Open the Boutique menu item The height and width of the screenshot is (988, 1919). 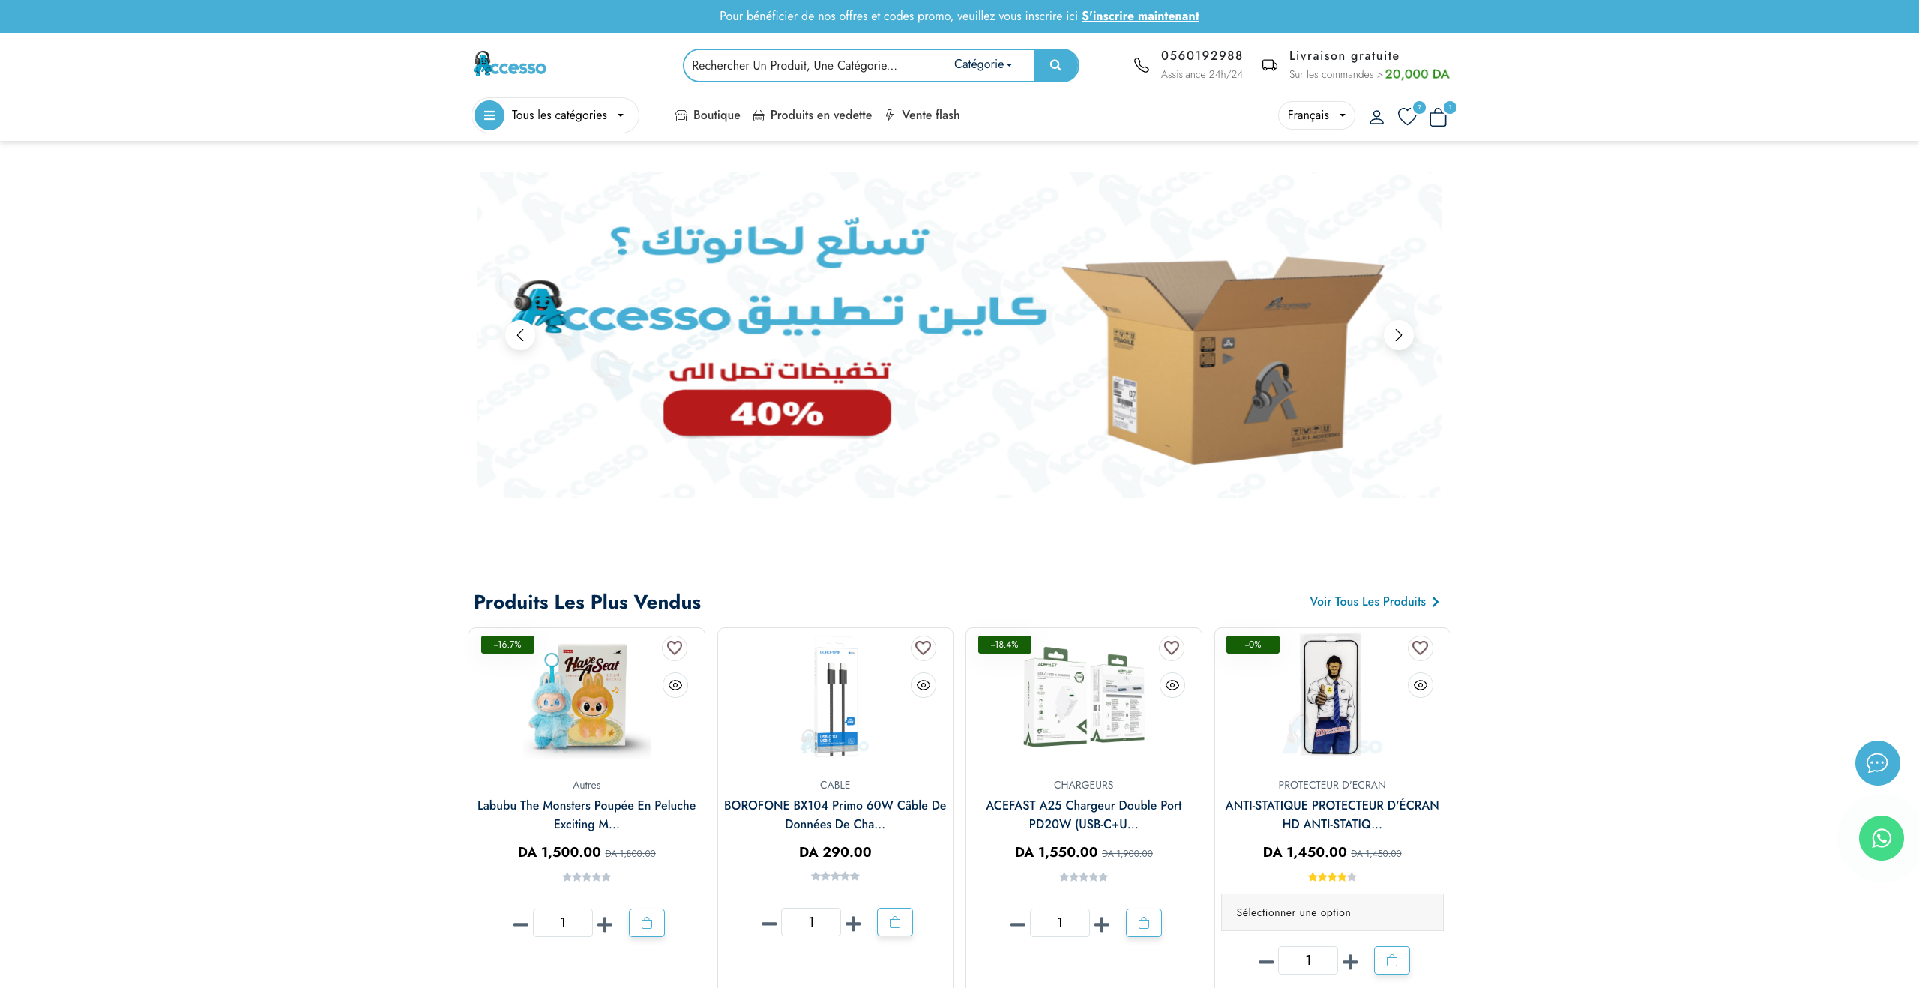(708, 115)
